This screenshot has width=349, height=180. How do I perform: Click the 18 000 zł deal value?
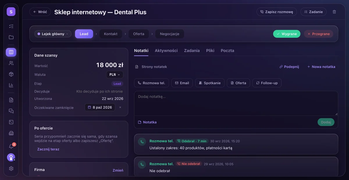pos(110,65)
